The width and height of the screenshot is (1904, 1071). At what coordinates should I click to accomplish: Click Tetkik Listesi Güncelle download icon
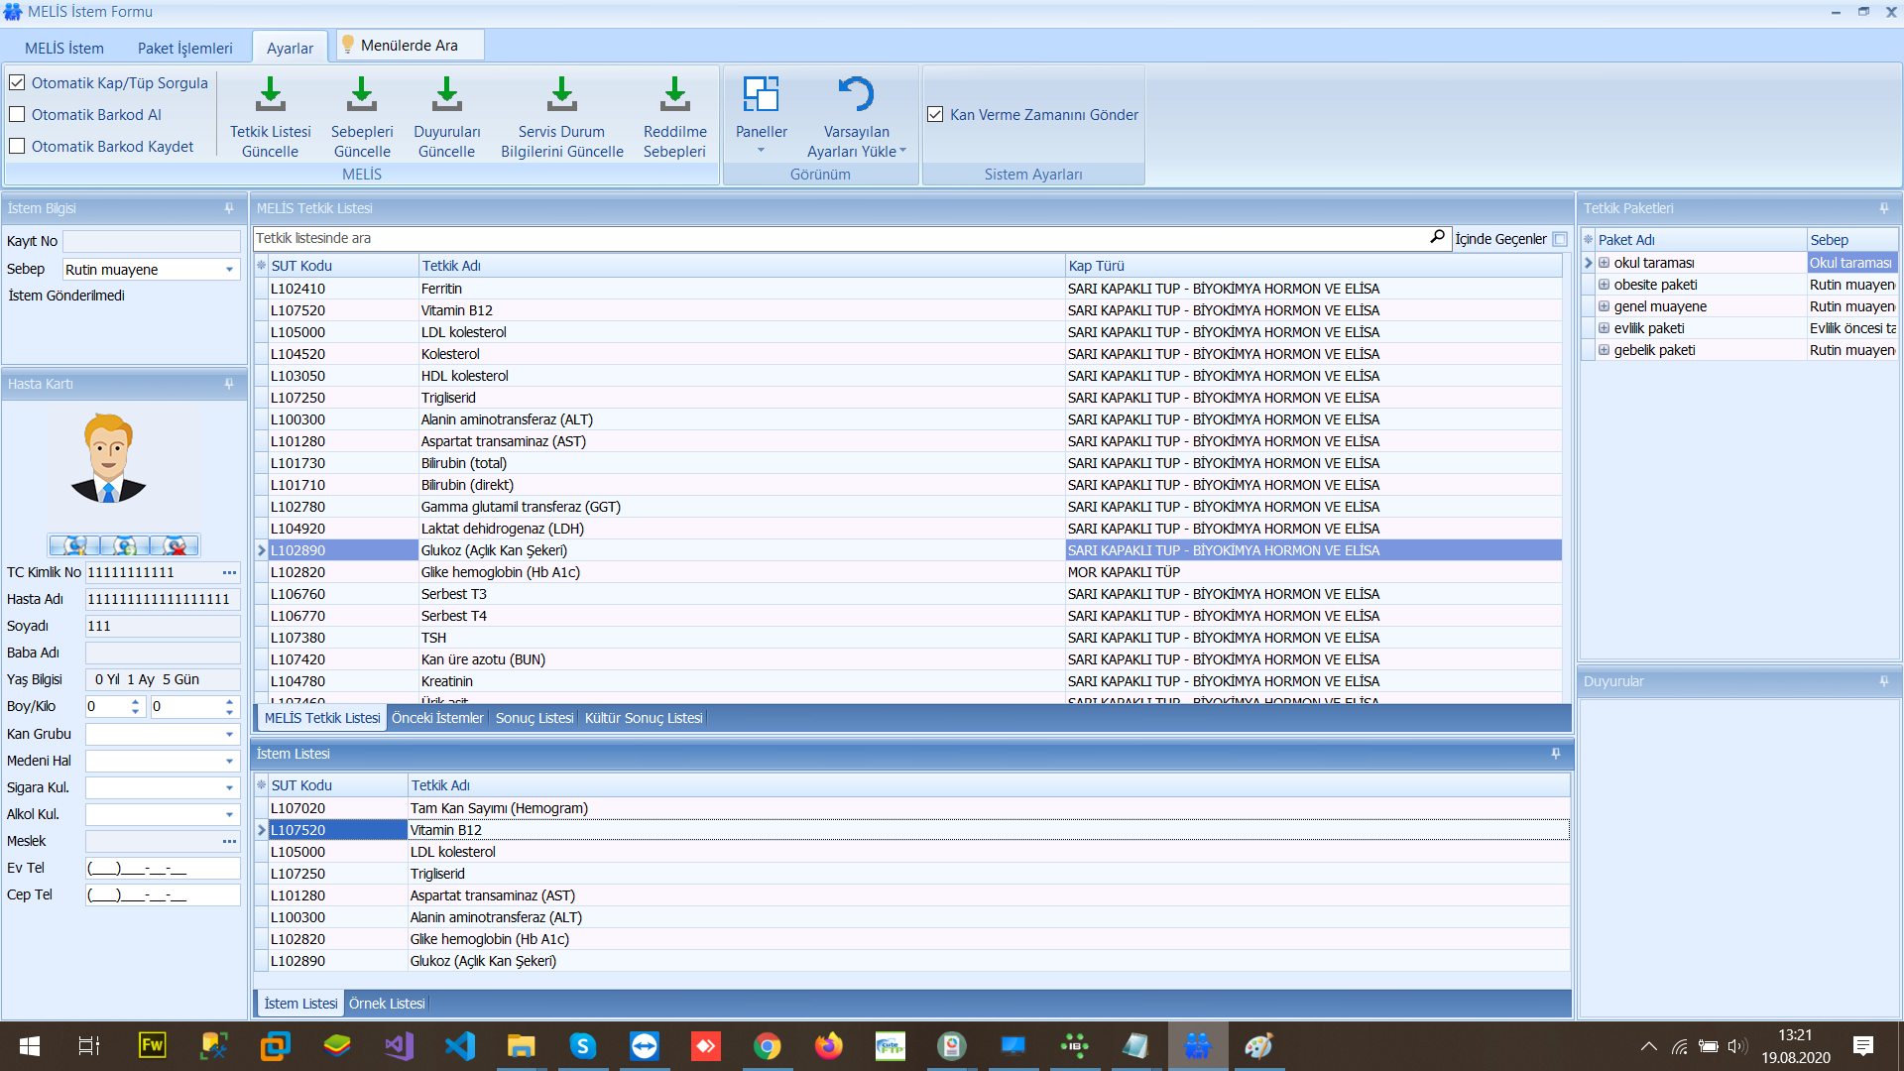(270, 94)
